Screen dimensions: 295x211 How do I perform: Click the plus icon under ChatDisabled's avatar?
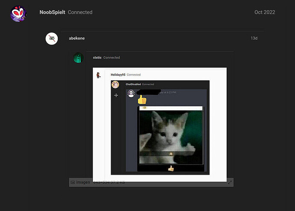tap(116, 95)
